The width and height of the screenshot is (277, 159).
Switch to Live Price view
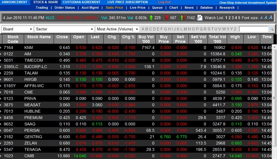(x=138, y=8)
